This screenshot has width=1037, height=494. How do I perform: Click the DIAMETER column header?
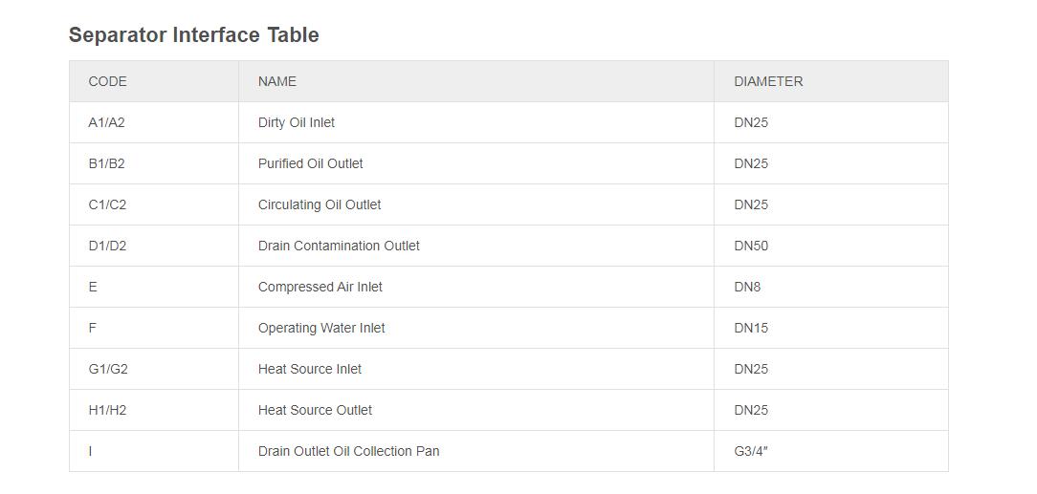coord(768,81)
